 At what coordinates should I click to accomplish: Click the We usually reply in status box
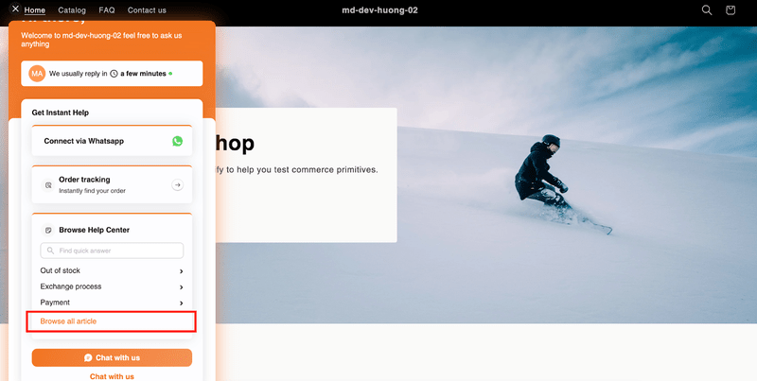click(x=112, y=74)
